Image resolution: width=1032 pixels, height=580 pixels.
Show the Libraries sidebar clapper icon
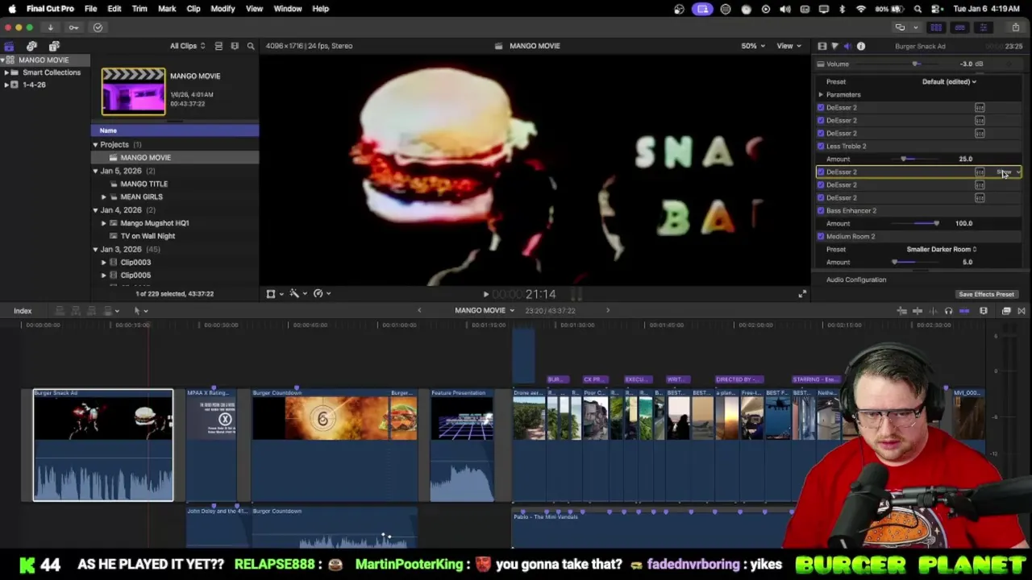(9, 46)
